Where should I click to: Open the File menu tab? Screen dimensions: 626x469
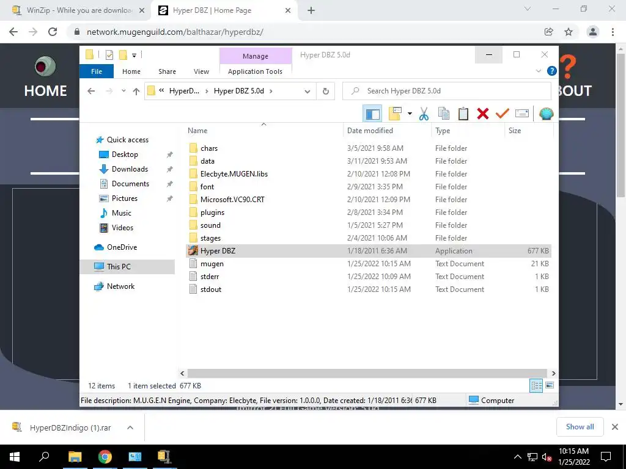click(x=97, y=71)
